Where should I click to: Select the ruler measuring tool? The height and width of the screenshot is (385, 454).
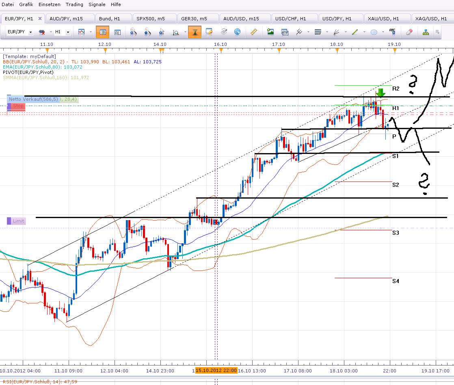pos(254,32)
